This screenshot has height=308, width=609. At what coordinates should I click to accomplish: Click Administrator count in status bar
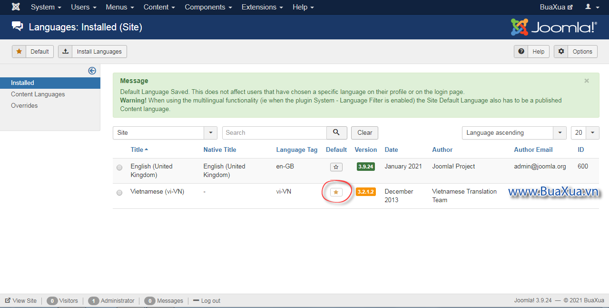pos(112,301)
